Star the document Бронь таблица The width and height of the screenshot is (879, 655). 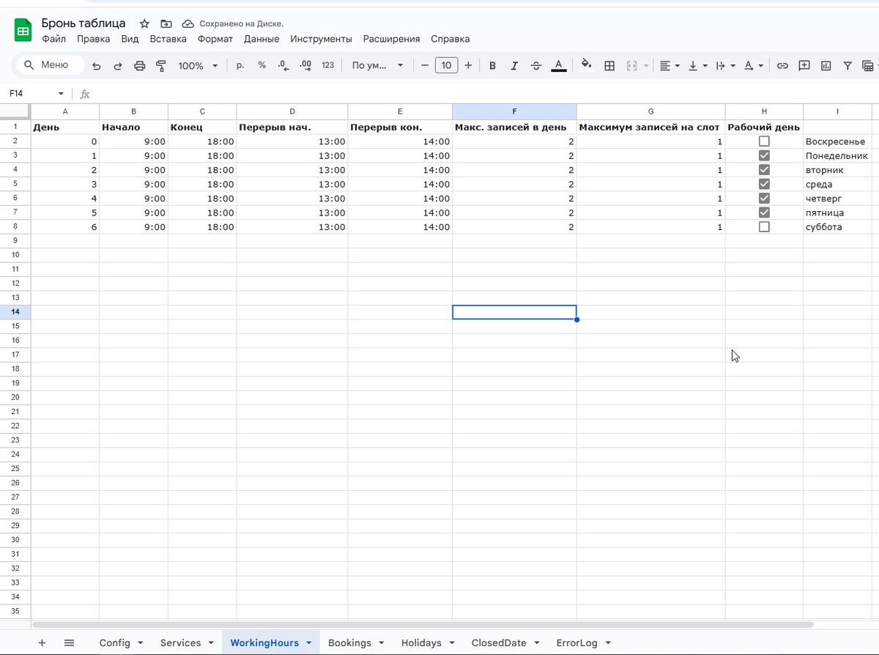tap(144, 24)
